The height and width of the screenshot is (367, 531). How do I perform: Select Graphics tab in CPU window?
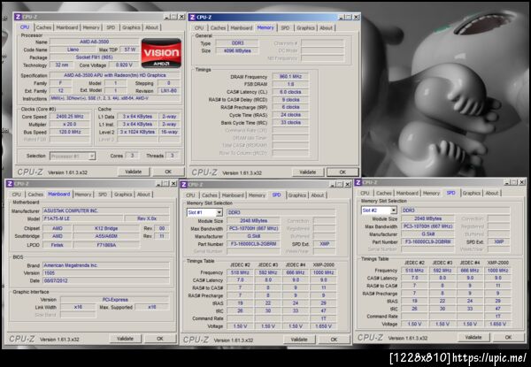(x=131, y=27)
